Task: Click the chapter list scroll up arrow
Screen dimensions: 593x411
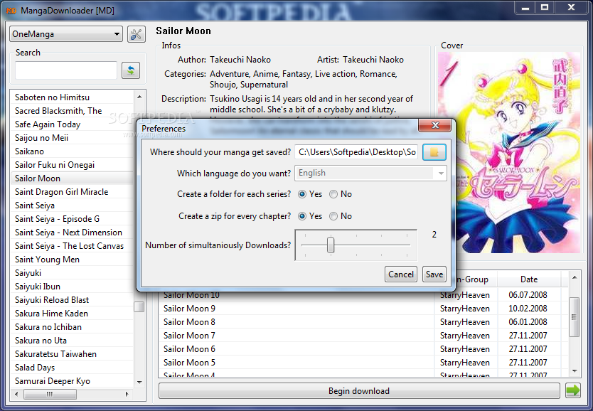Action: click(x=575, y=277)
